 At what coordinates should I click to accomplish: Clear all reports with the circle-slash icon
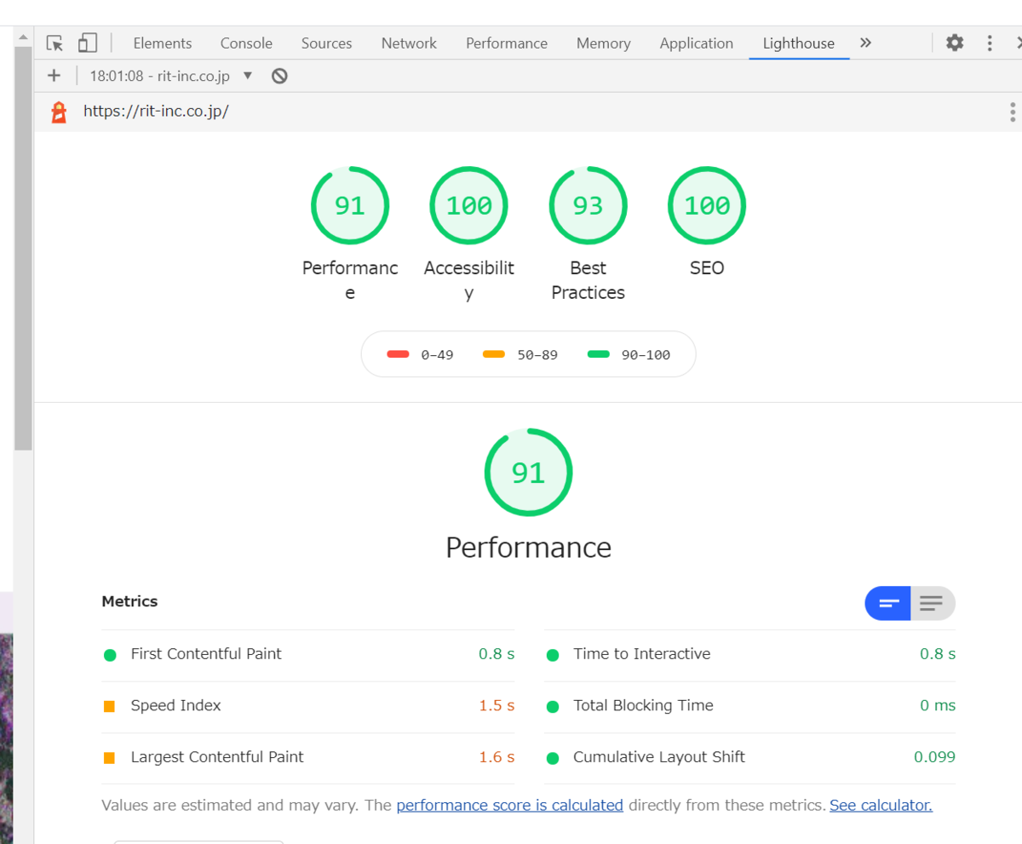279,76
